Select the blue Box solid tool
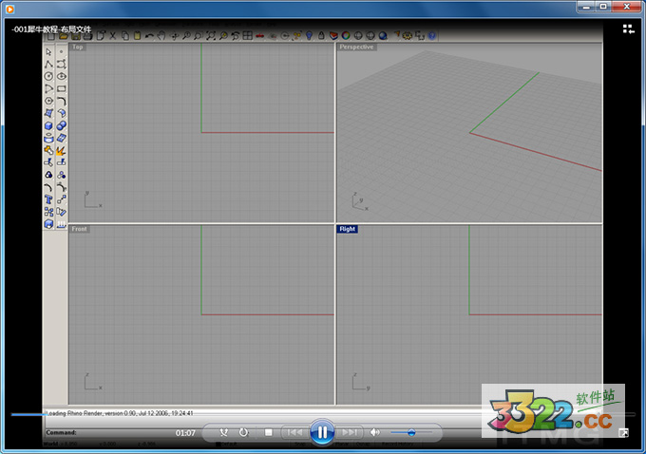646x454 pixels. [x=48, y=125]
